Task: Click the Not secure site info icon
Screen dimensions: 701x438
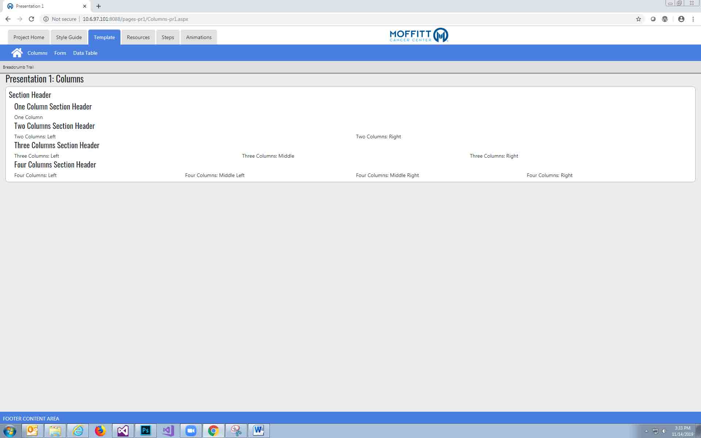Action: 46,19
